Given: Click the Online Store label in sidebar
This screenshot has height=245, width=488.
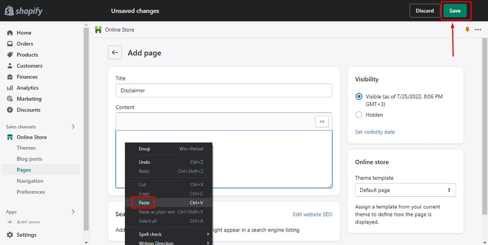Looking at the screenshot, I should [x=32, y=137].
